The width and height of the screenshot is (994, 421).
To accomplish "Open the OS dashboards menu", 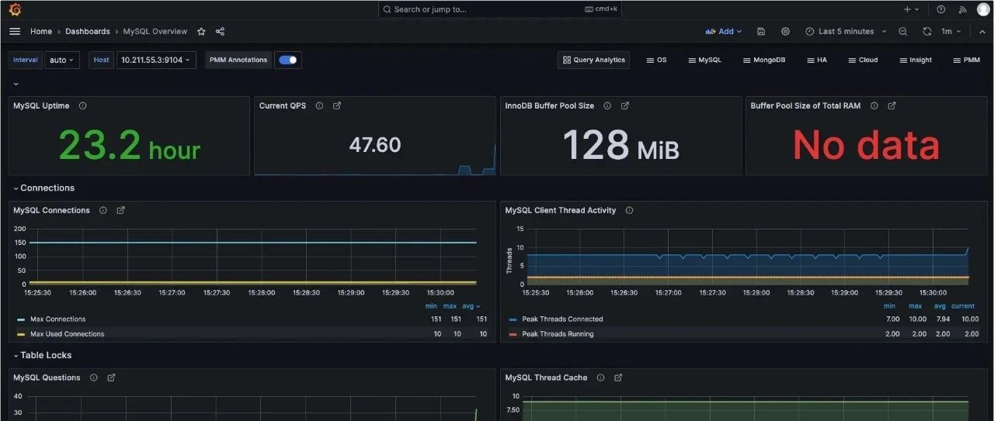I will point(656,60).
